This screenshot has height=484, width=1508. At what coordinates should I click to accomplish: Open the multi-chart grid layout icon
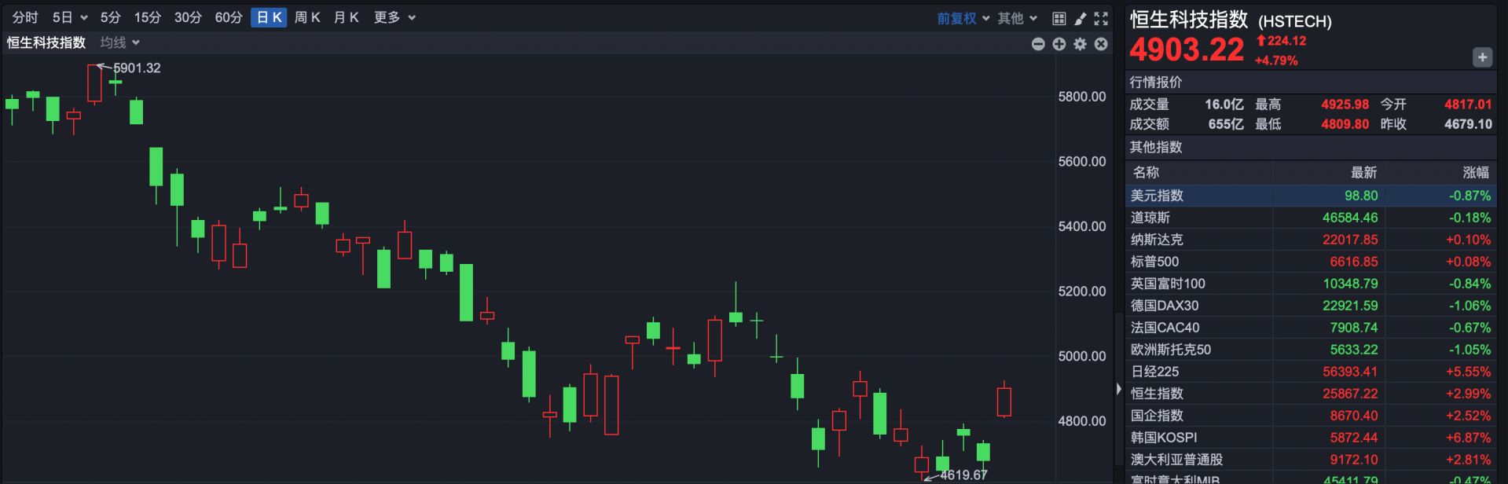point(1059,18)
